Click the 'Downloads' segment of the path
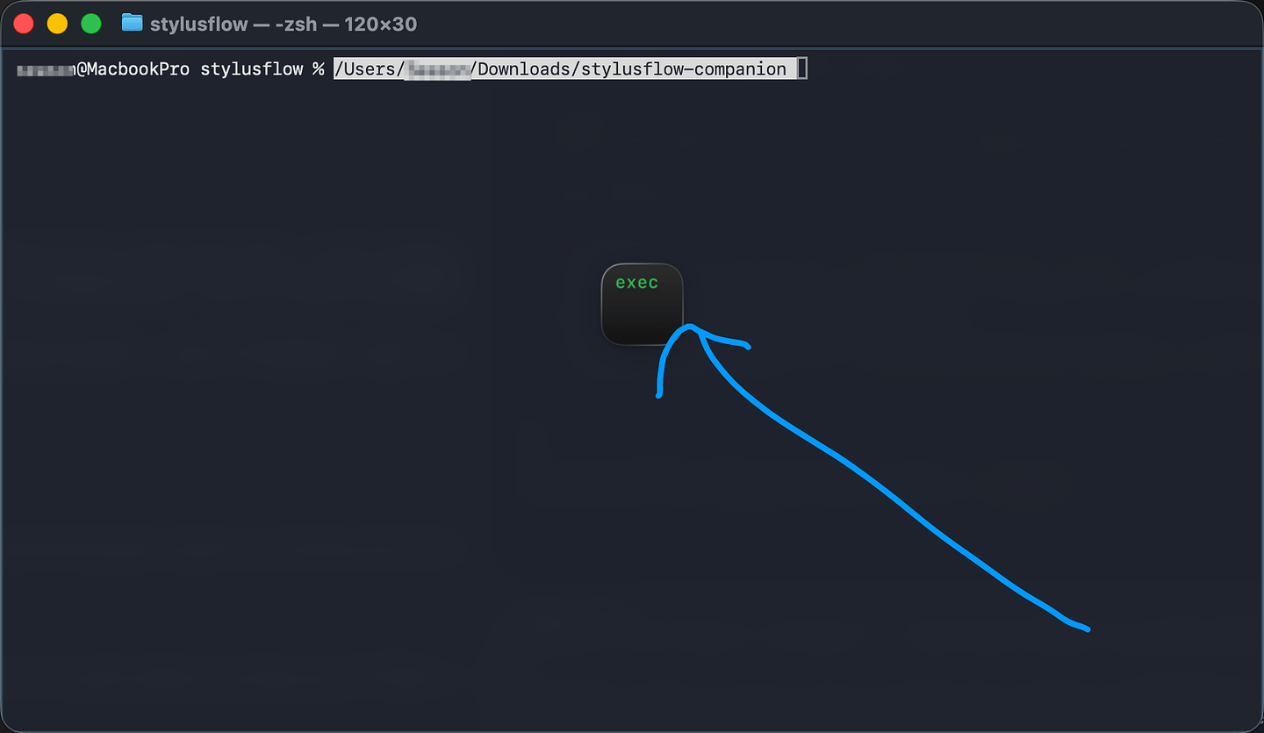The width and height of the screenshot is (1264, 733). tap(525, 68)
